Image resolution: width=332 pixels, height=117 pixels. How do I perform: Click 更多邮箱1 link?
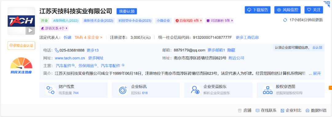(216, 50)
